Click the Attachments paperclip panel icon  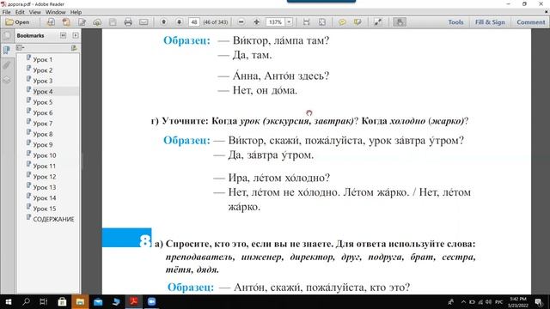coord(7,65)
